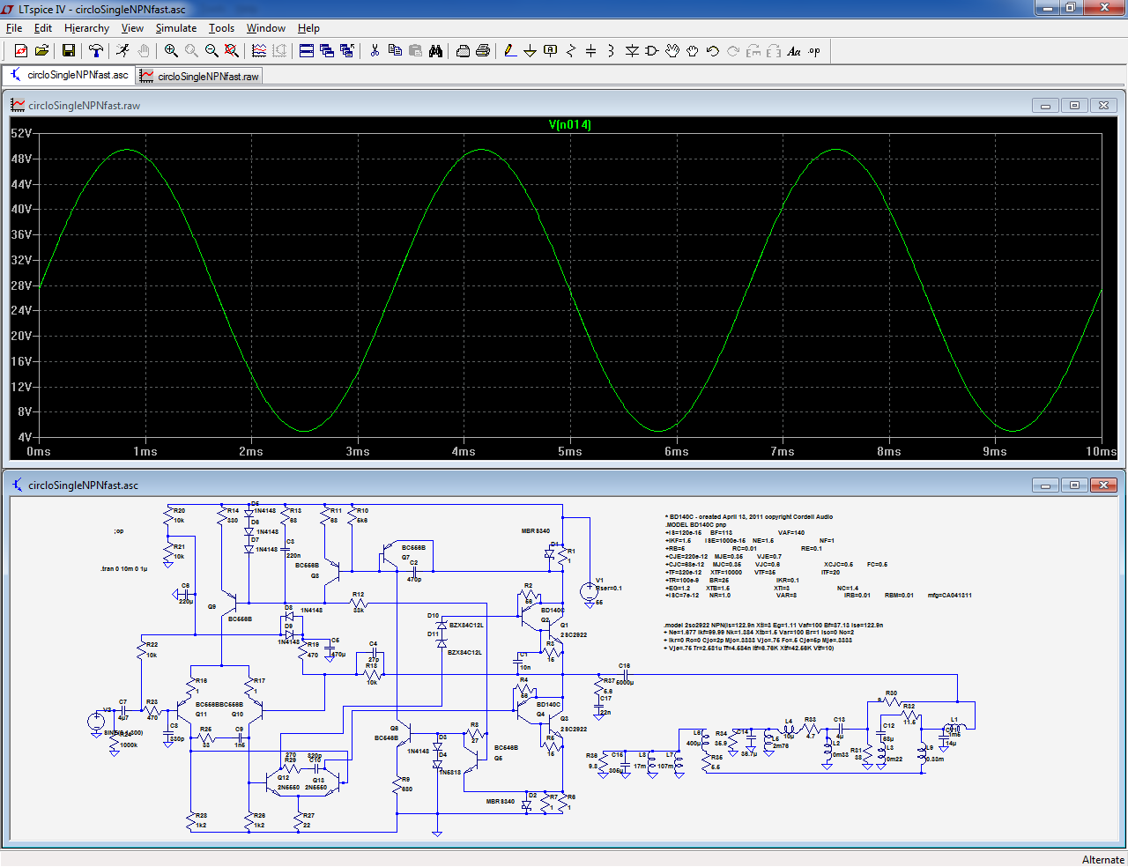Click the BD140C model header text
Screen dimensions: 1128x867
[748, 517]
